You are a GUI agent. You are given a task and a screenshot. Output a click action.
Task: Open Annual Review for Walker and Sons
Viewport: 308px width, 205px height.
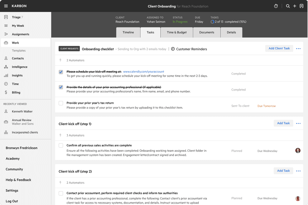[x=23, y=122]
